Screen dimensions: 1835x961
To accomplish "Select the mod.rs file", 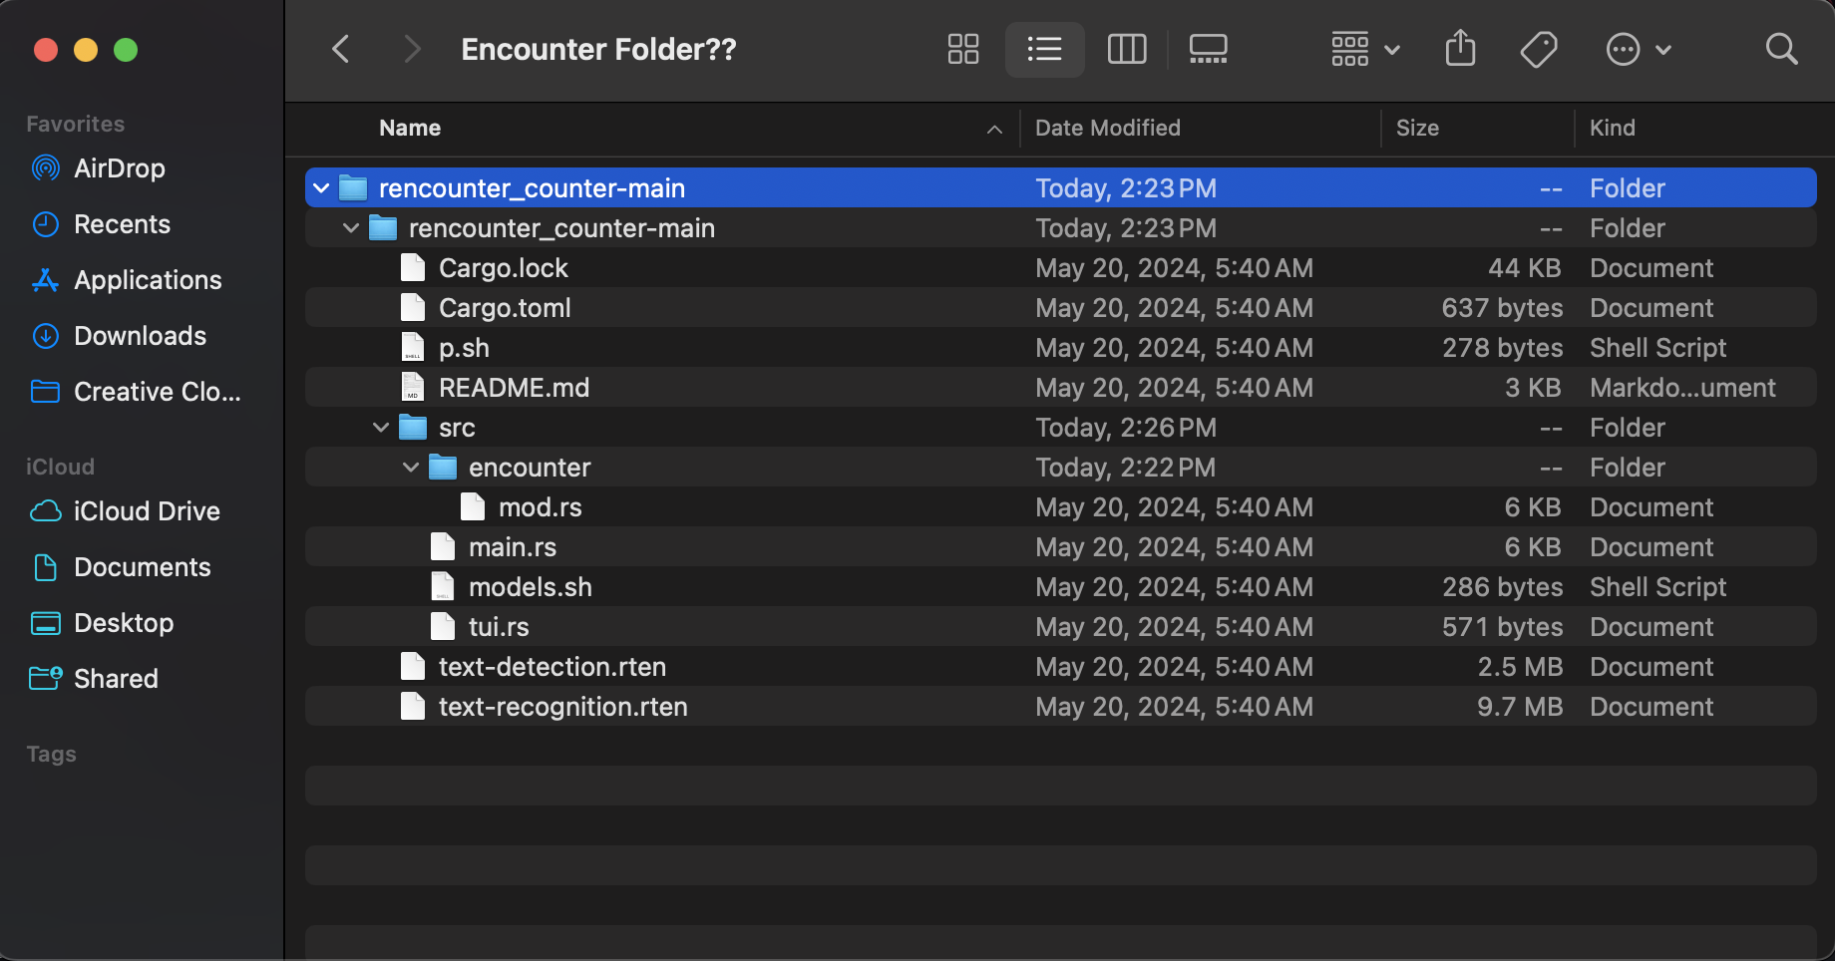I will coord(1060,507).
